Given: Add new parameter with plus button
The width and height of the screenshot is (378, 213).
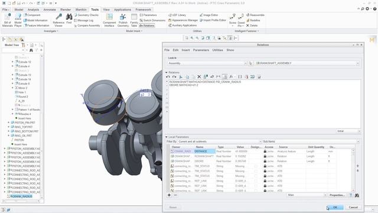Looking at the screenshot, I should [169, 195].
